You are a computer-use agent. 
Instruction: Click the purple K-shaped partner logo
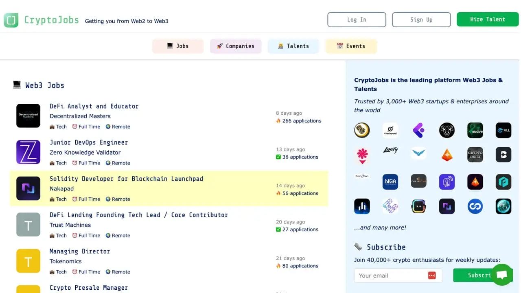(x=418, y=130)
